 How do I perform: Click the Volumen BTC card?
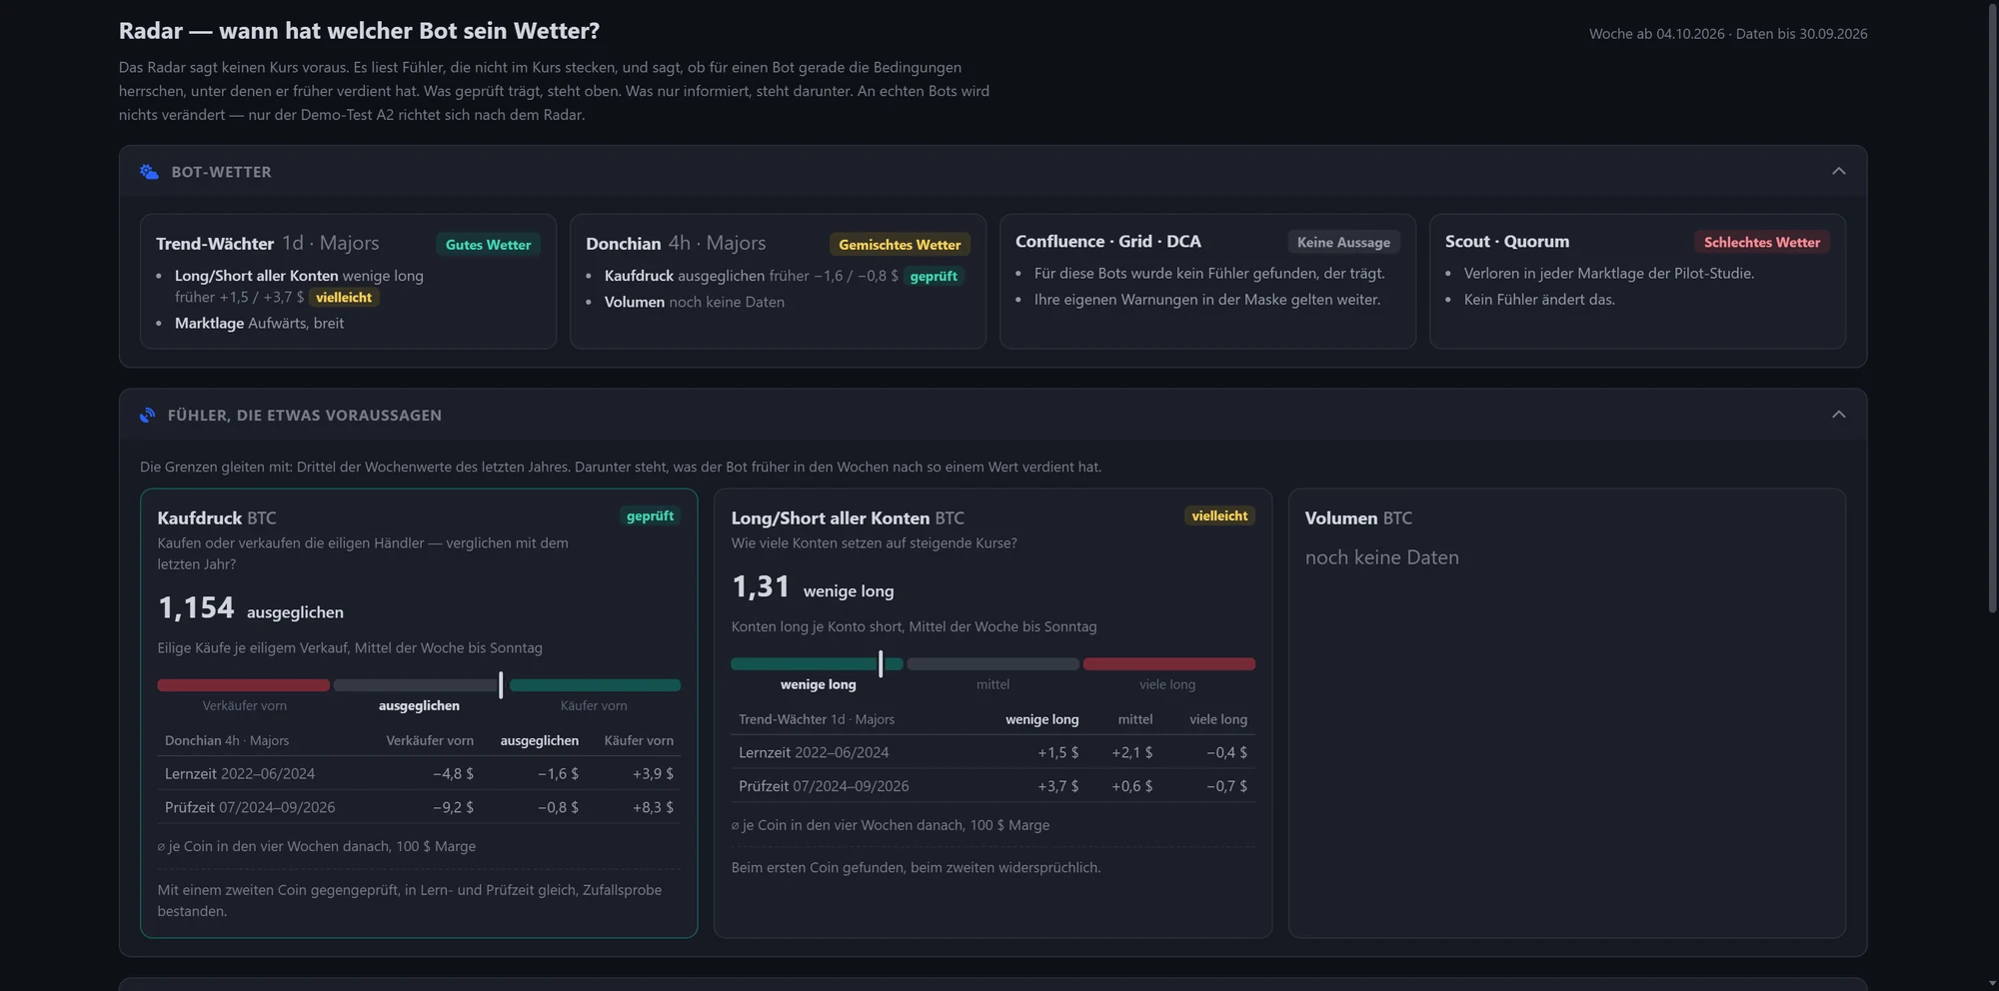tap(1566, 713)
